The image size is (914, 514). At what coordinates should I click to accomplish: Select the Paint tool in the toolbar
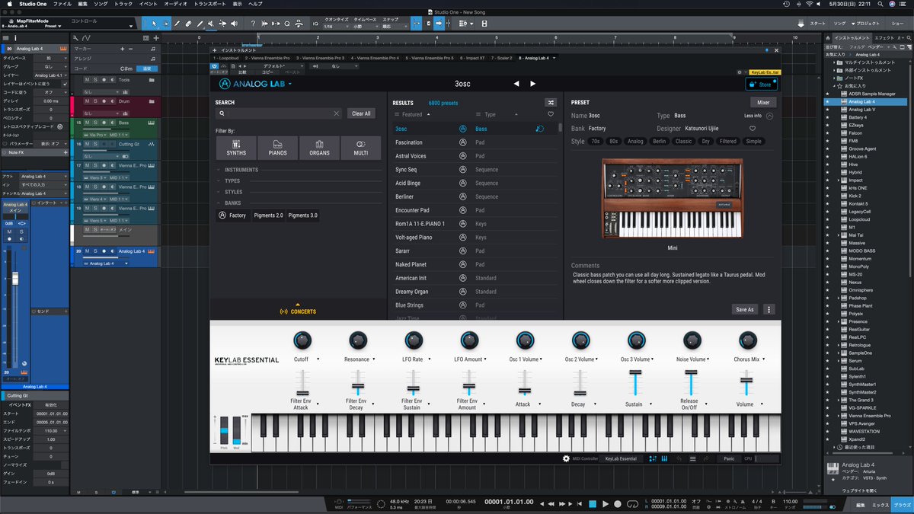[x=176, y=23]
